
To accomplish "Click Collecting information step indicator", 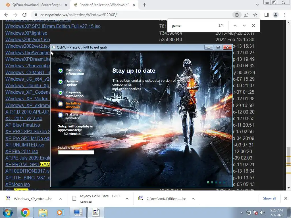I will (x=61, y=71).
